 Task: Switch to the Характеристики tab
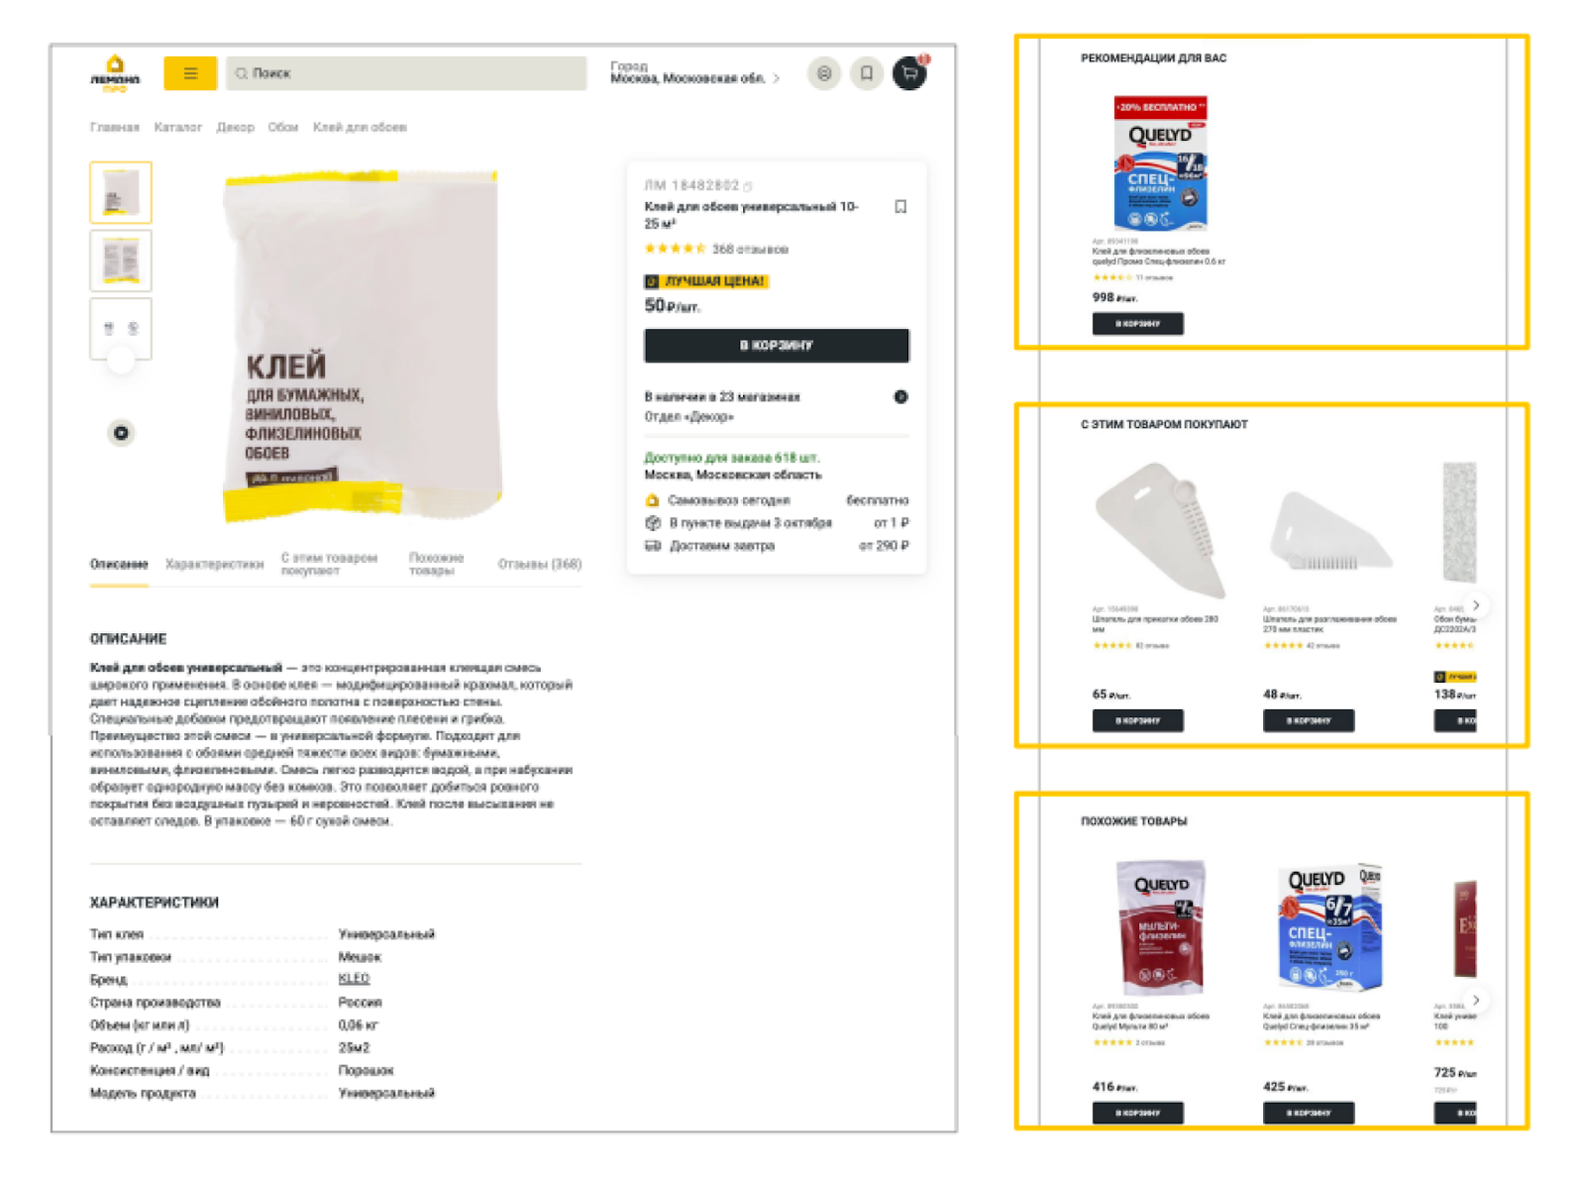pos(214,564)
